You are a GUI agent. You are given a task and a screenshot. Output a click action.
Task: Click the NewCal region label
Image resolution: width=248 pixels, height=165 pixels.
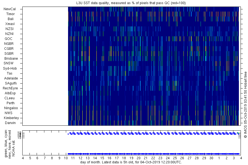[10, 9]
